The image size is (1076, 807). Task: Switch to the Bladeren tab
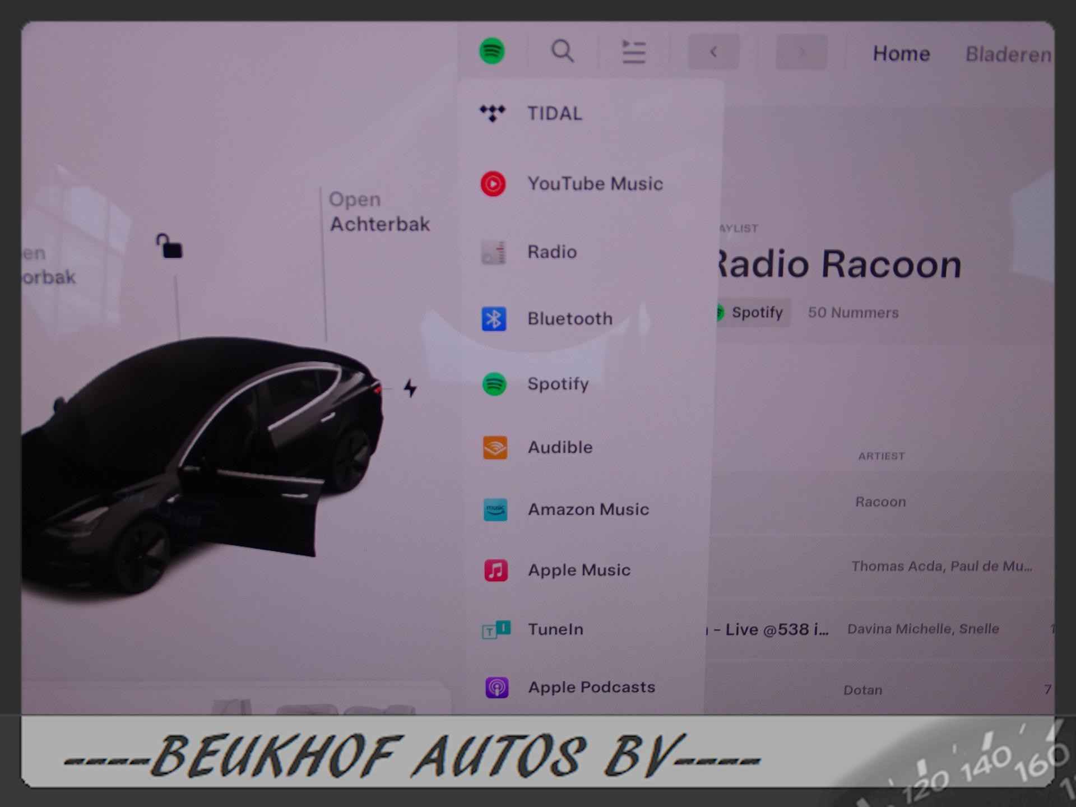click(x=1008, y=54)
